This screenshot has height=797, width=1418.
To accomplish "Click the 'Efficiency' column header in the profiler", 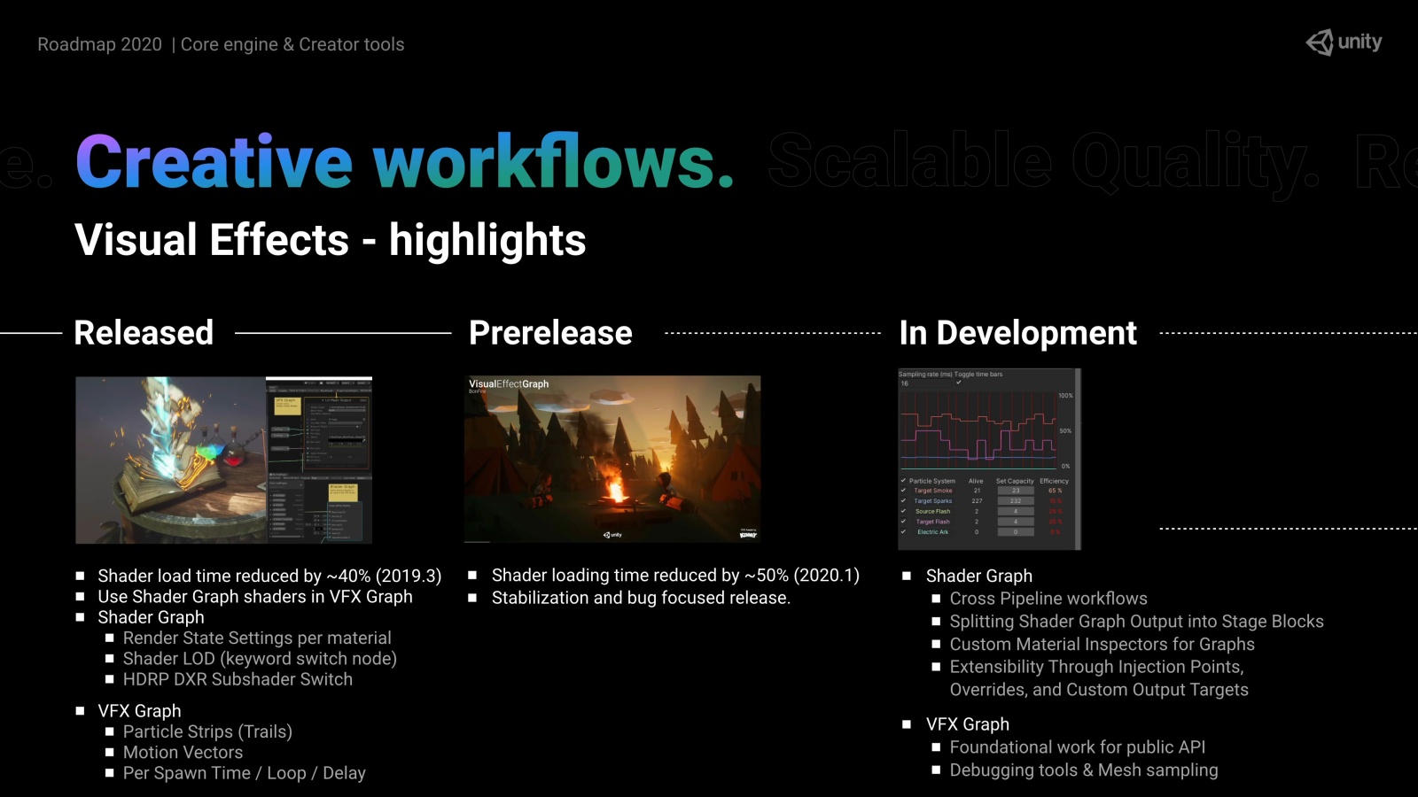I will coord(1054,481).
